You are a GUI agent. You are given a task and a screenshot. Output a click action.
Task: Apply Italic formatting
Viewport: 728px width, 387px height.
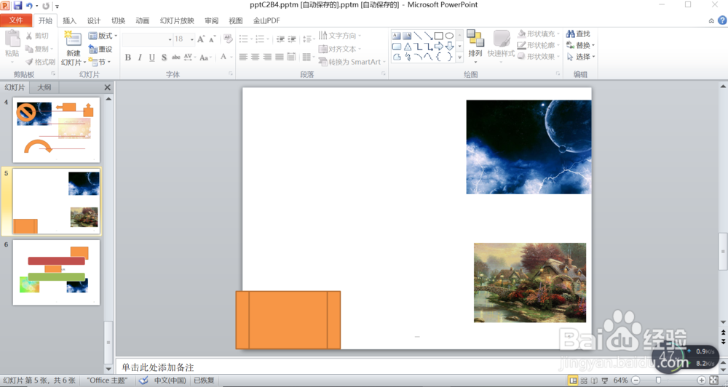pyautogui.click(x=140, y=57)
